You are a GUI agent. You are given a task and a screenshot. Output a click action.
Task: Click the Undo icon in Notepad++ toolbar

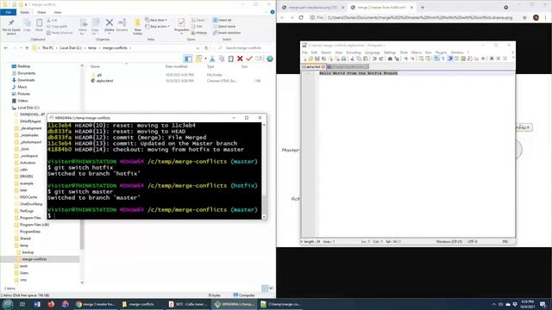click(x=374, y=59)
